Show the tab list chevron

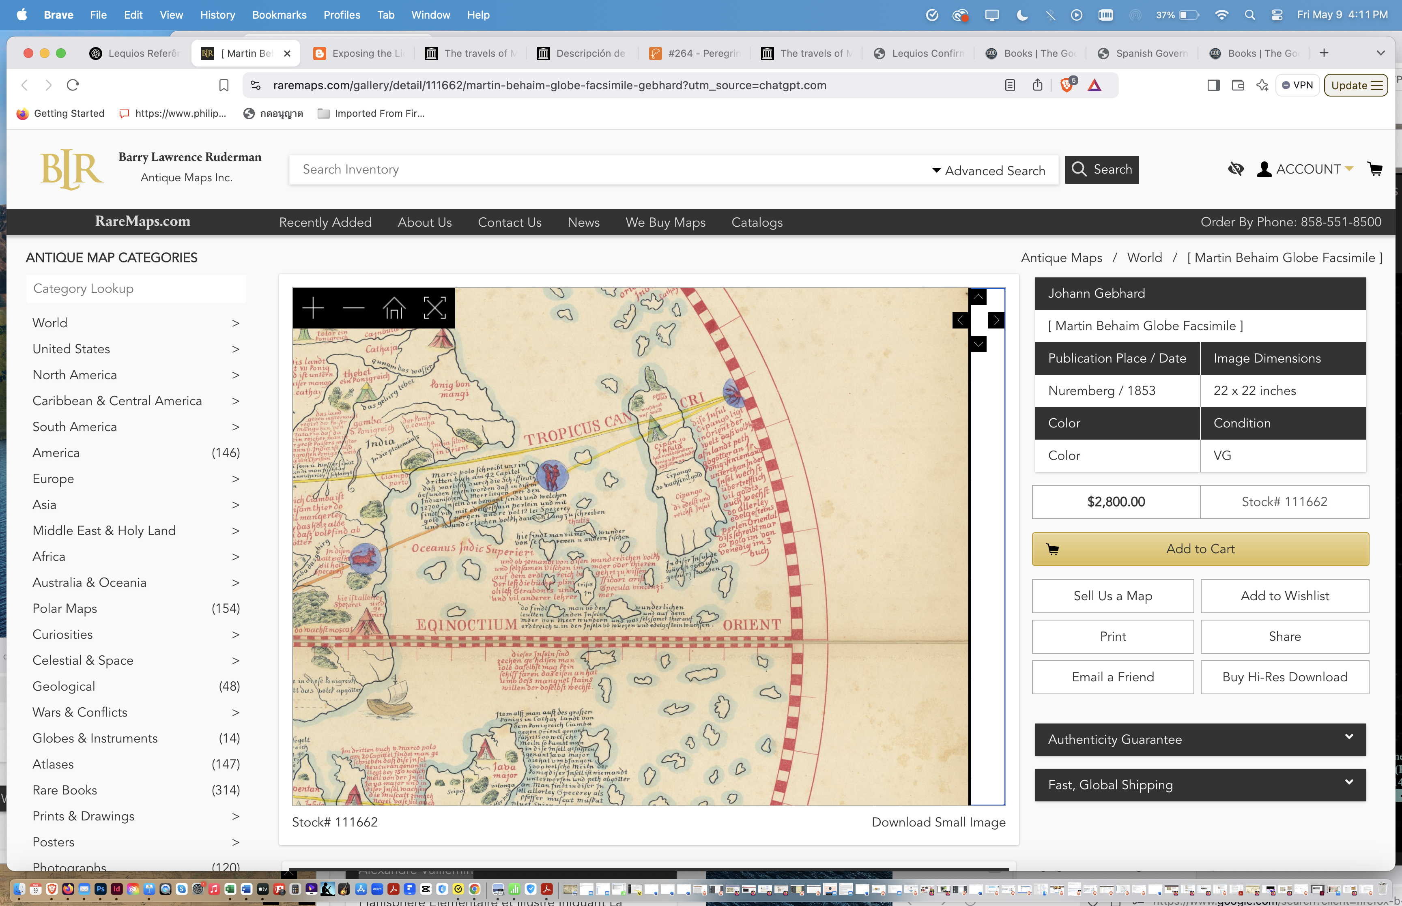[1380, 53]
